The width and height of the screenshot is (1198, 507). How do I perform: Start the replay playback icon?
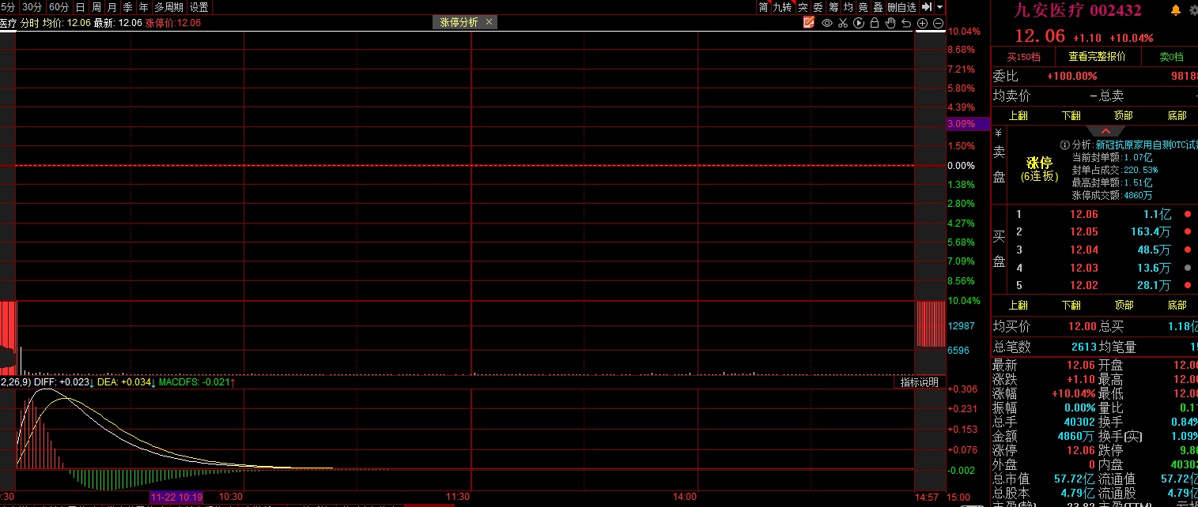click(x=858, y=23)
